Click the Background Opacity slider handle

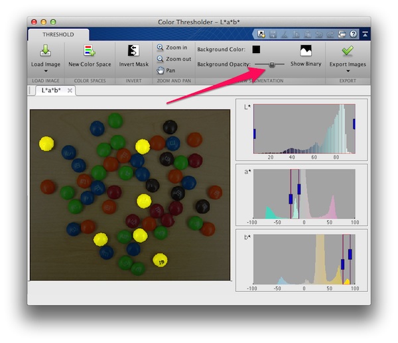pyautogui.click(x=271, y=64)
